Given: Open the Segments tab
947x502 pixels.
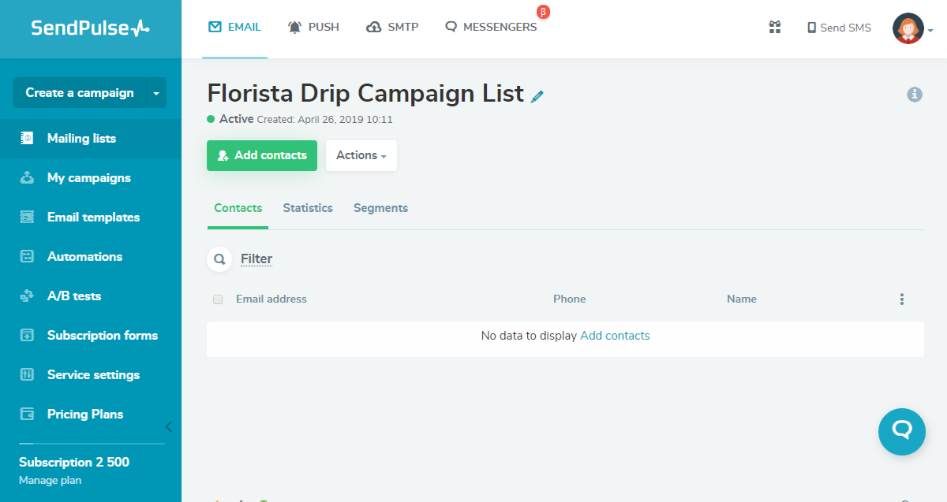Looking at the screenshot, I should 380,208.
